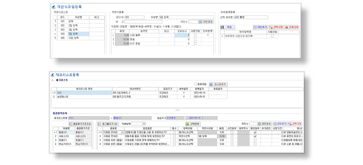Select the 핵심가치(V) category row

pyautogui.click(x=72, y=144)
